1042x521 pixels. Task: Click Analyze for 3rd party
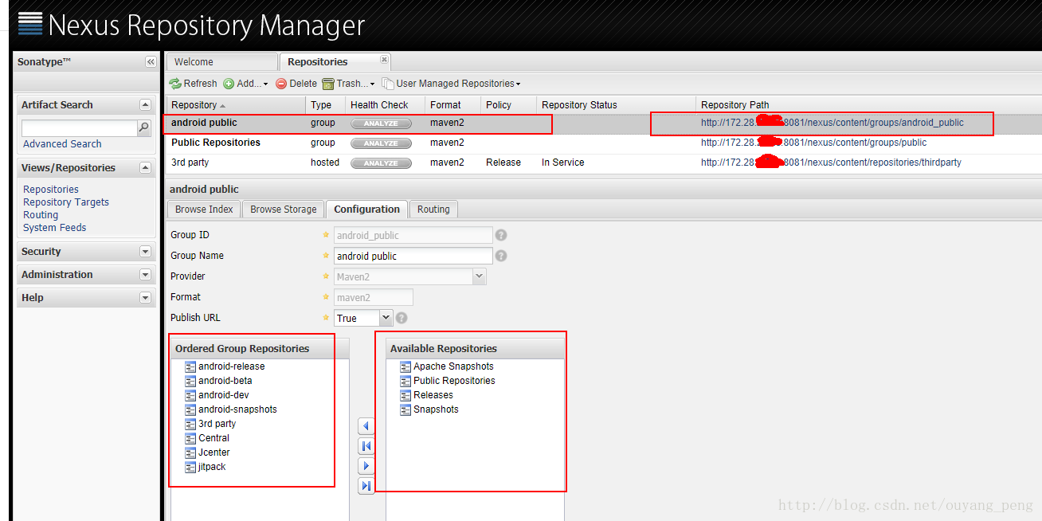tap(381, 163)
